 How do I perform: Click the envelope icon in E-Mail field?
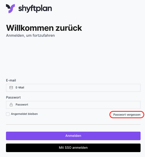tap(11, 87)
